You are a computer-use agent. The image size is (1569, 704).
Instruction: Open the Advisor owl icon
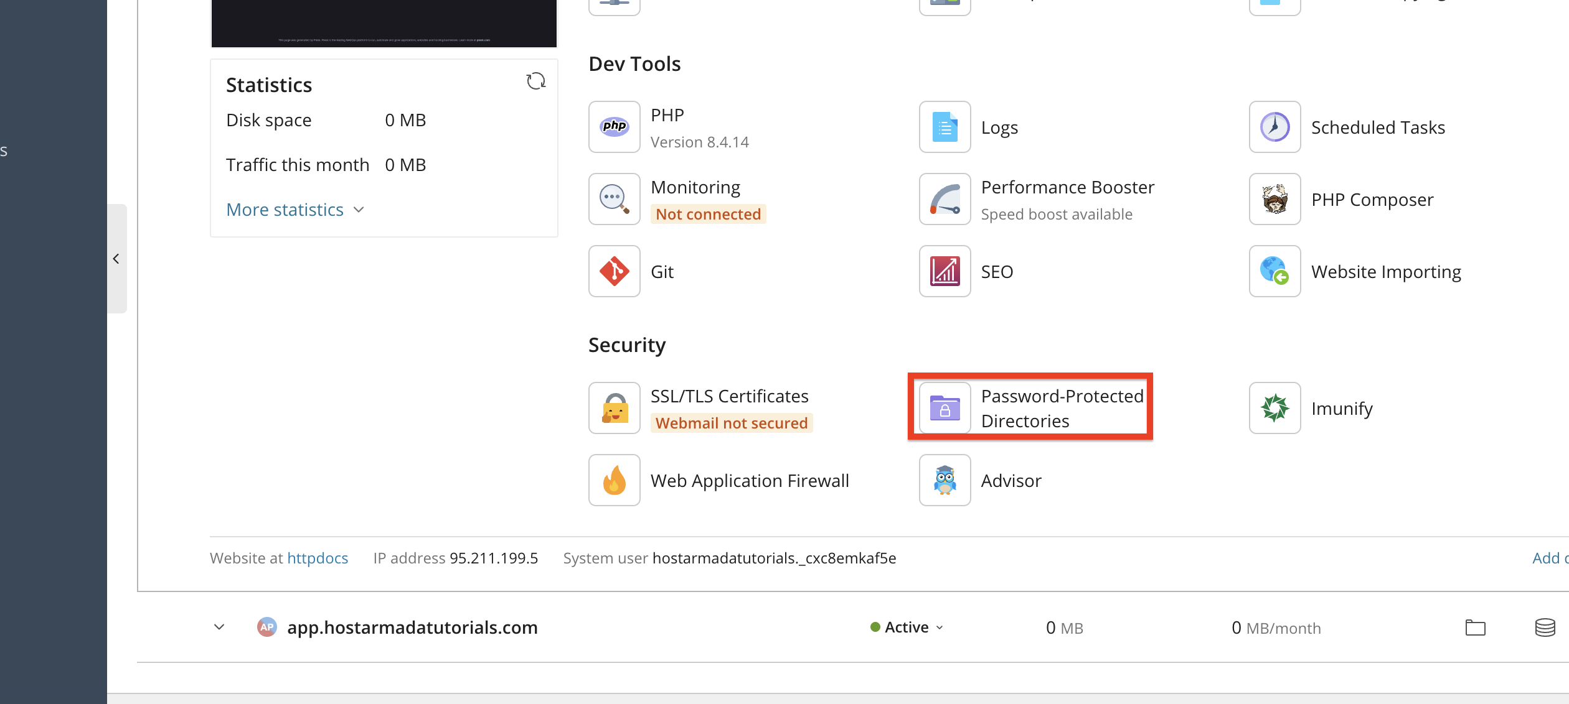(945, 480)
